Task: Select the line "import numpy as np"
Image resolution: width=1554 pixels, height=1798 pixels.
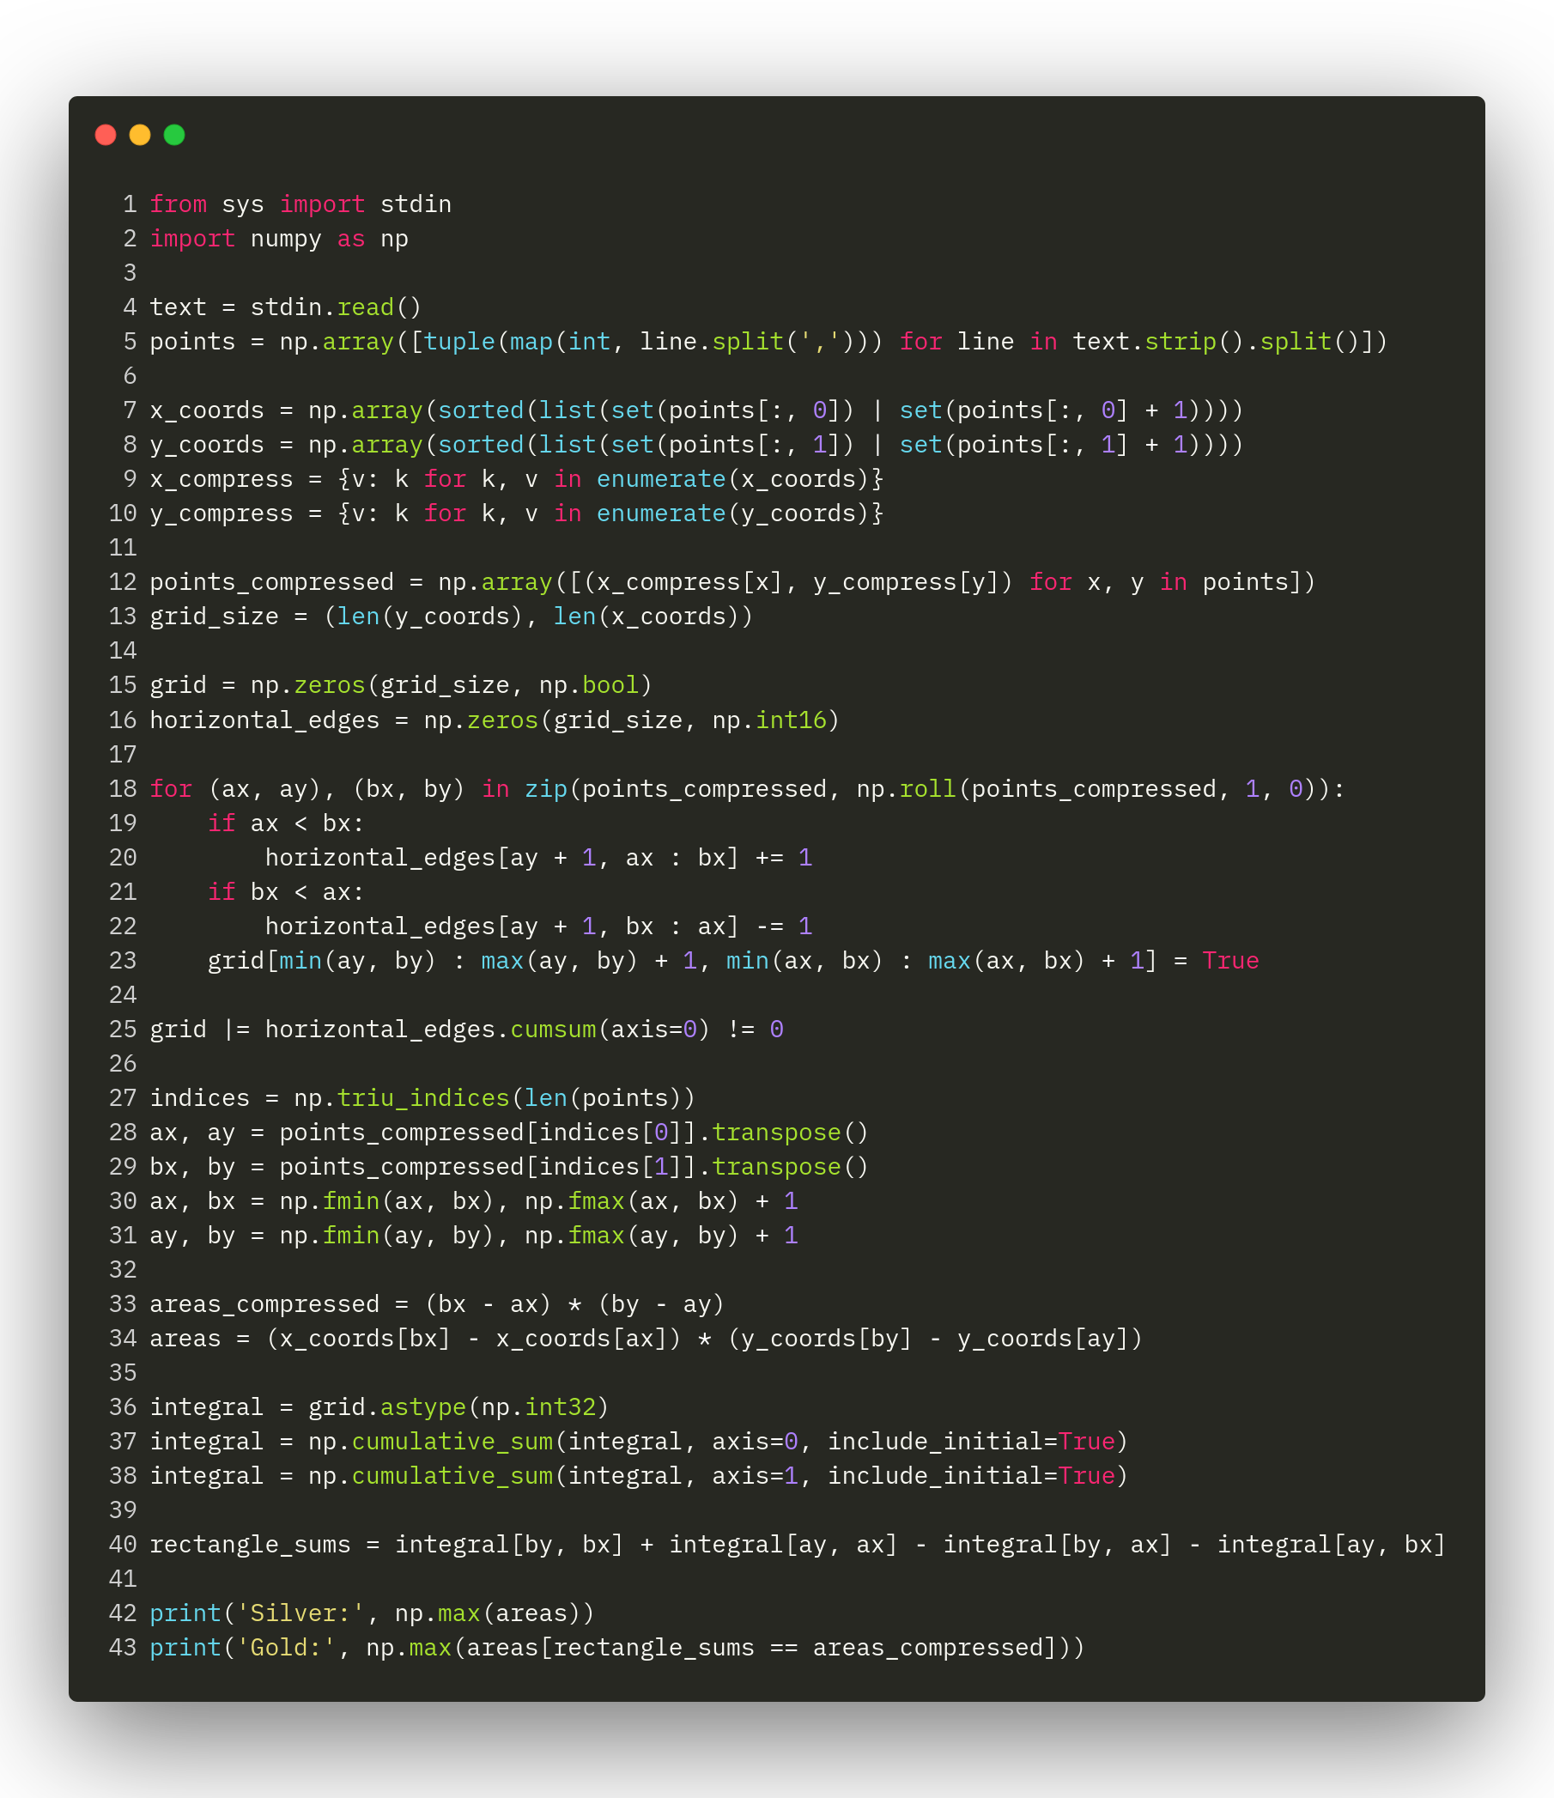Action: [x=278, y=239]
